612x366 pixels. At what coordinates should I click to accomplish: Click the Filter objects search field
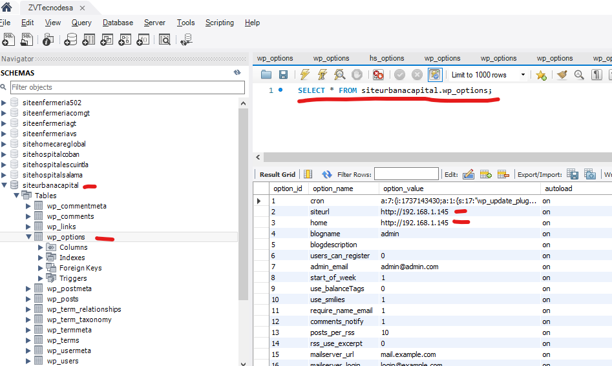(127, 87)
